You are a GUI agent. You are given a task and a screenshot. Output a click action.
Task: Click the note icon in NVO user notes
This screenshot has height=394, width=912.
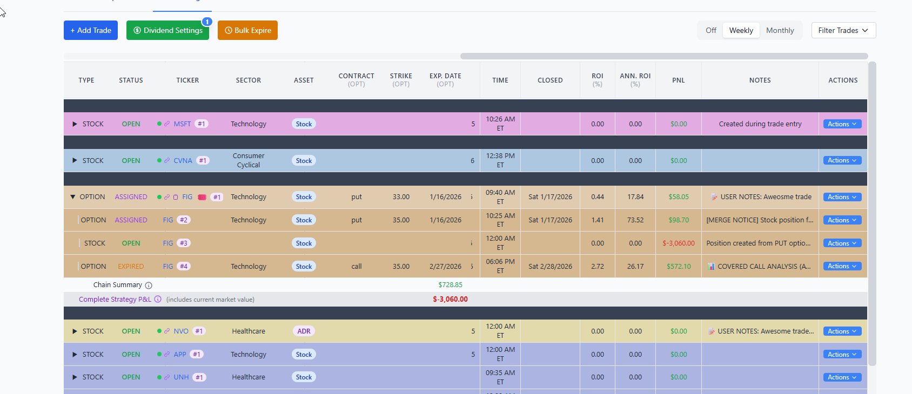pos(712,331)
